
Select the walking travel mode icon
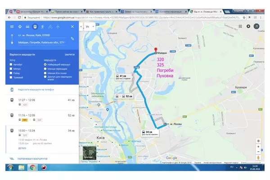(x=43, y=27)
